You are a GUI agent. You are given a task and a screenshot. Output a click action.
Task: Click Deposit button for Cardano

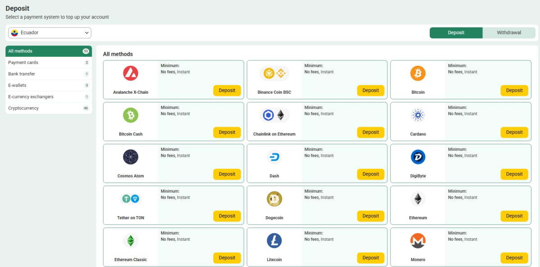[x=514, y=132]
